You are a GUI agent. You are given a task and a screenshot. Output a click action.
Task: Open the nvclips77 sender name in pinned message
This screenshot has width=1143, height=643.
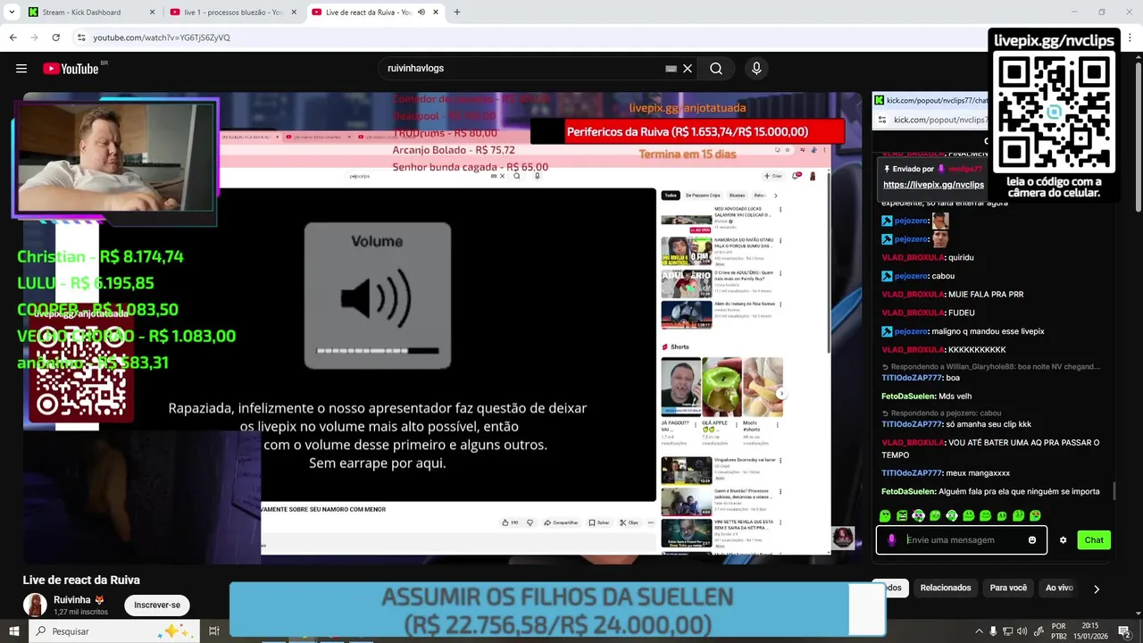click(964, 169)
